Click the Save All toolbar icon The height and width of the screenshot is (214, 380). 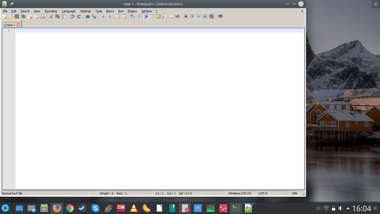23,16
